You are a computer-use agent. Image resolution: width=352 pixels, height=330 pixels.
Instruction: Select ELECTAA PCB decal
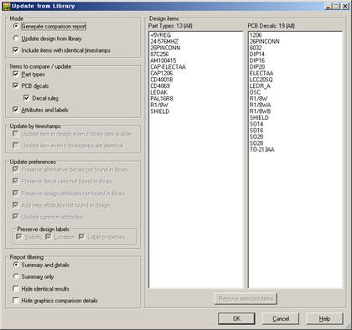(261, 73)
